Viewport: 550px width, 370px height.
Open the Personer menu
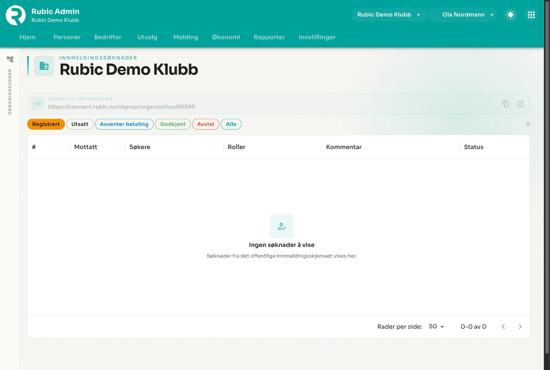67,37
